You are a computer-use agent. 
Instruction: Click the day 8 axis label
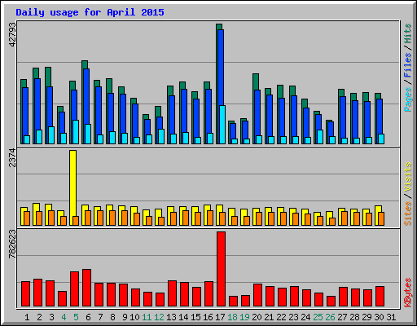pyautogui.click(x=112, y=317)
